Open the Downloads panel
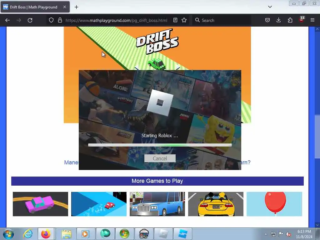Image resolution: width=320 pixels, height=240 pixels. point(278,20)
